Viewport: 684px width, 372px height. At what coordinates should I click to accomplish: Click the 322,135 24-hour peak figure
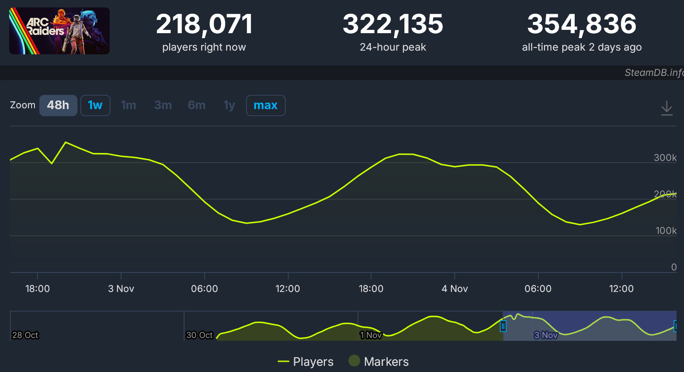click(x=393, y=24)
